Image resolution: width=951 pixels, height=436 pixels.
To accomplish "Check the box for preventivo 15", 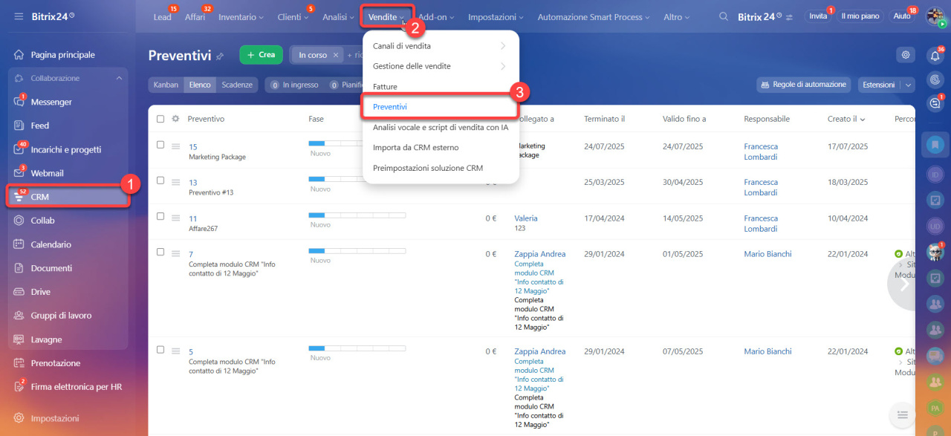I will coord(160,145).
